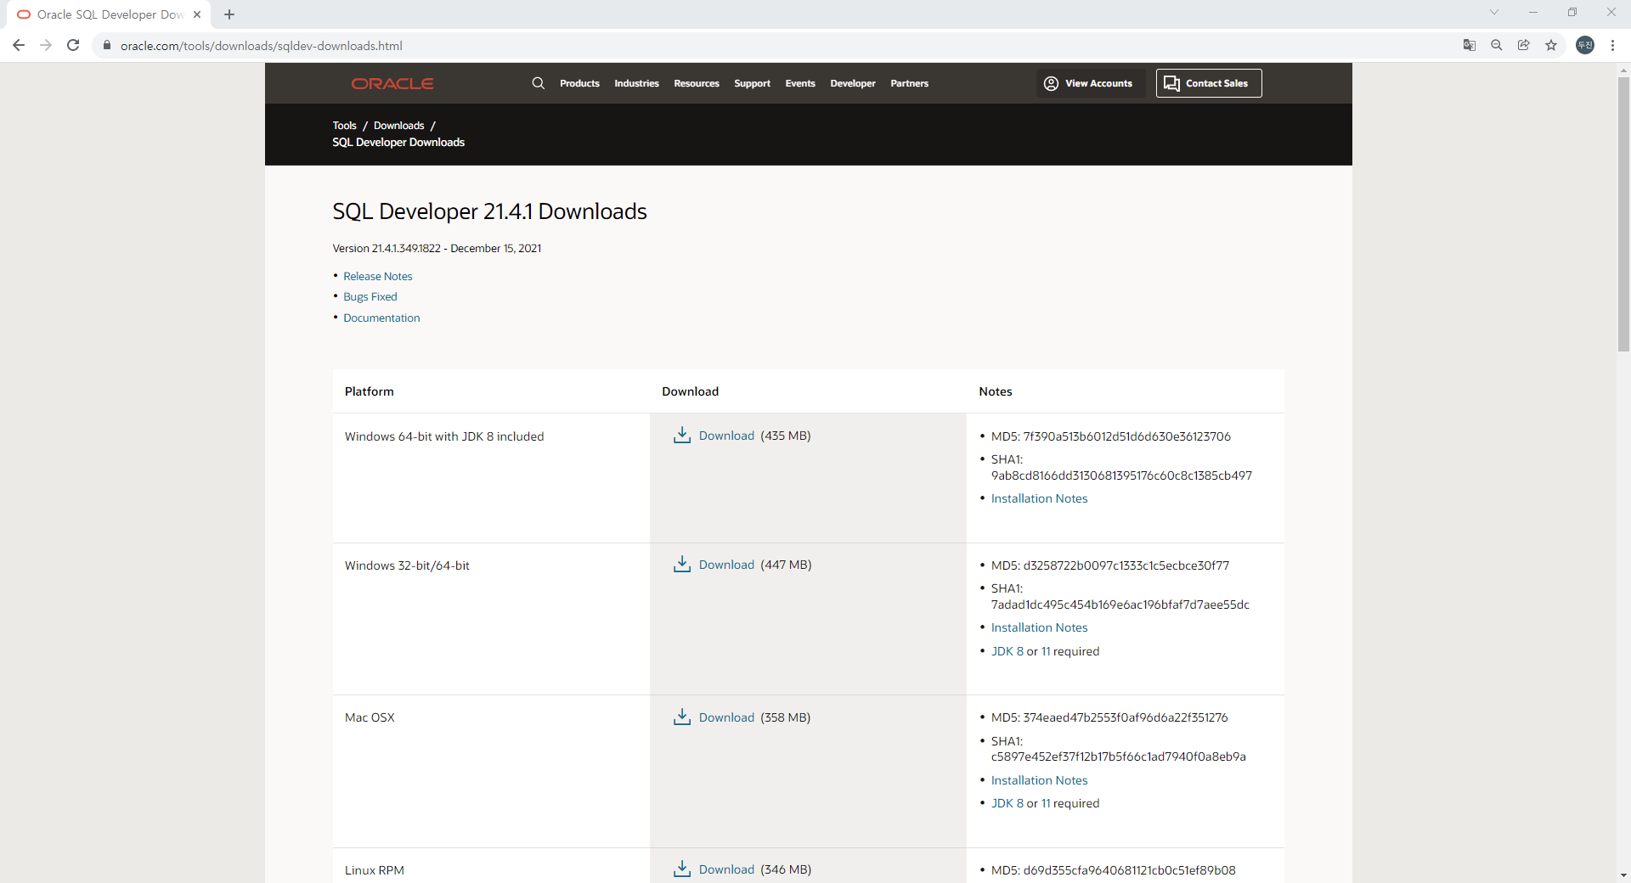The width and height of the screenshot is (1631, 883).
Task: Click the download icon for Windows 32-bit/64-bit
Action: click(x=682, y=565)
